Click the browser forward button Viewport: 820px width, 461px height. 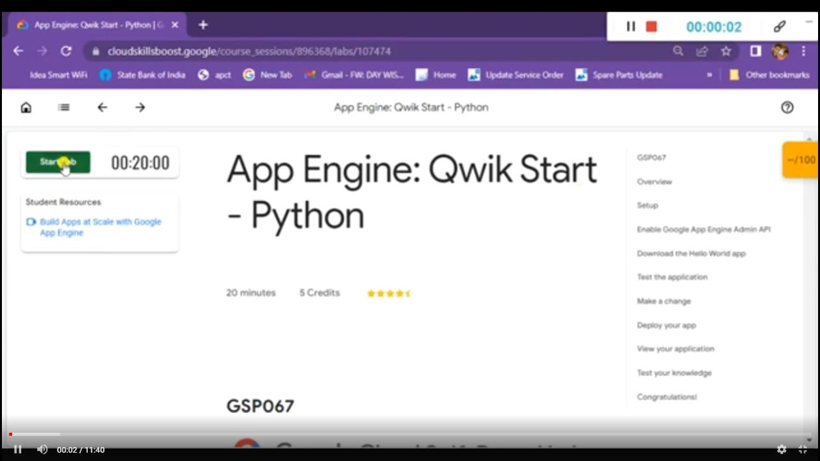pyautogui.click(x=42, y=51)
